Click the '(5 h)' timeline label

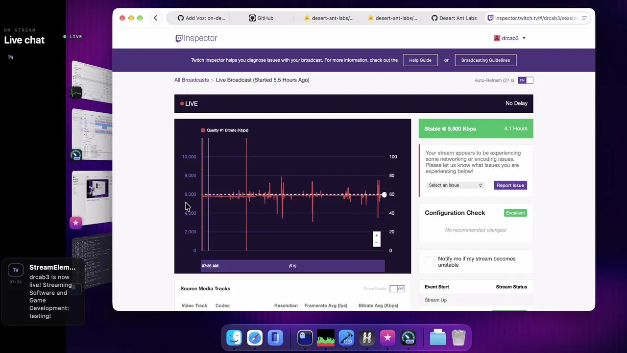point(292,266)
